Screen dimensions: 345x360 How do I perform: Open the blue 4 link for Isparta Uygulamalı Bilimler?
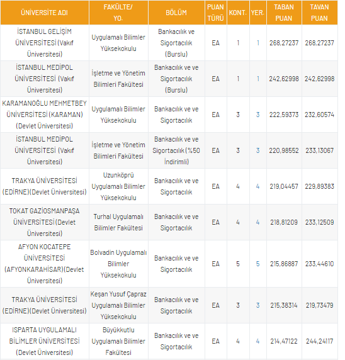(258, 341)
